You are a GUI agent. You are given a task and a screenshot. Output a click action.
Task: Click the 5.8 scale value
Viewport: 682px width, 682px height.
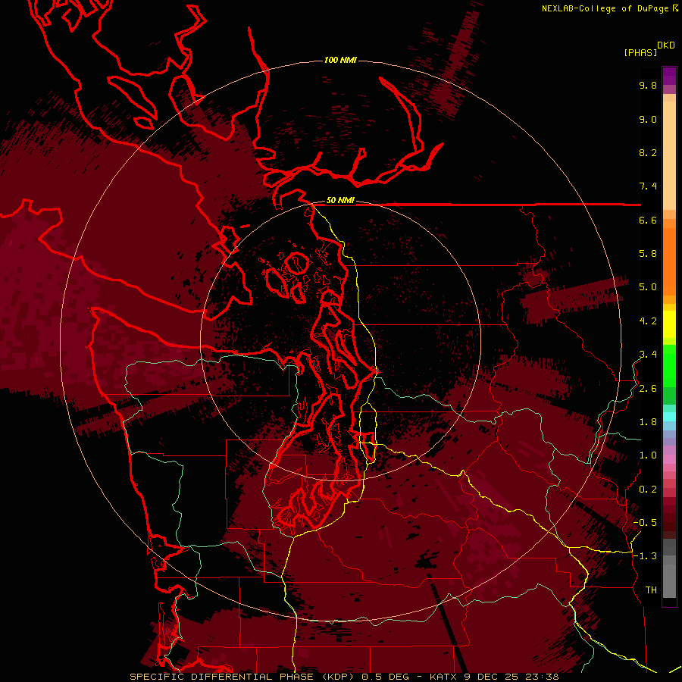point(648,254)
